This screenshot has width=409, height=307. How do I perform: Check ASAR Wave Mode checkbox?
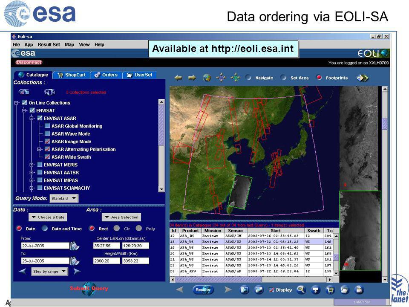point(47,133)
